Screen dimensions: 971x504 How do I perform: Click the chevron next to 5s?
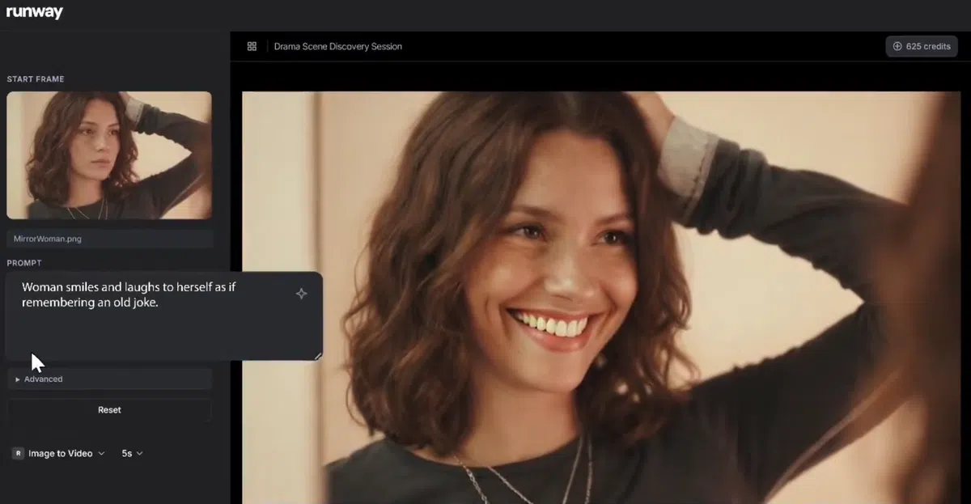coord(139,454)
